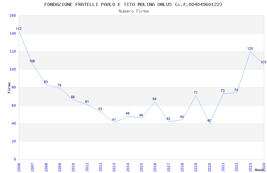Click the x-axis year 2018
The image size is (267, 173).
point(183,167)
